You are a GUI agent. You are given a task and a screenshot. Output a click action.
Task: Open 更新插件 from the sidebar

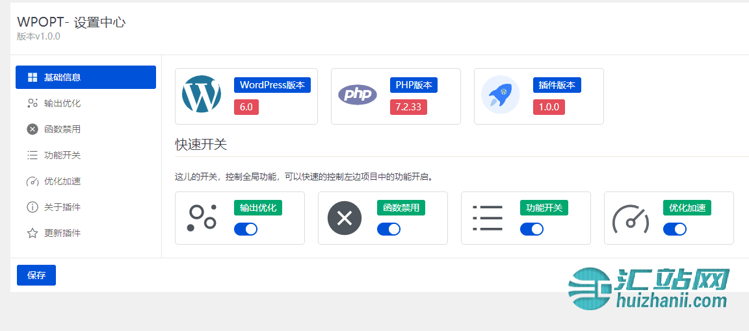86,234
